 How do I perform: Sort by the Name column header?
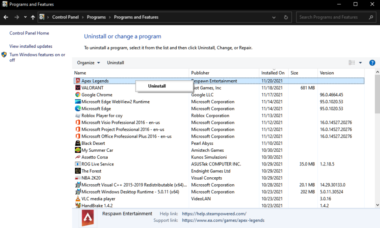(x=131, y=73)
